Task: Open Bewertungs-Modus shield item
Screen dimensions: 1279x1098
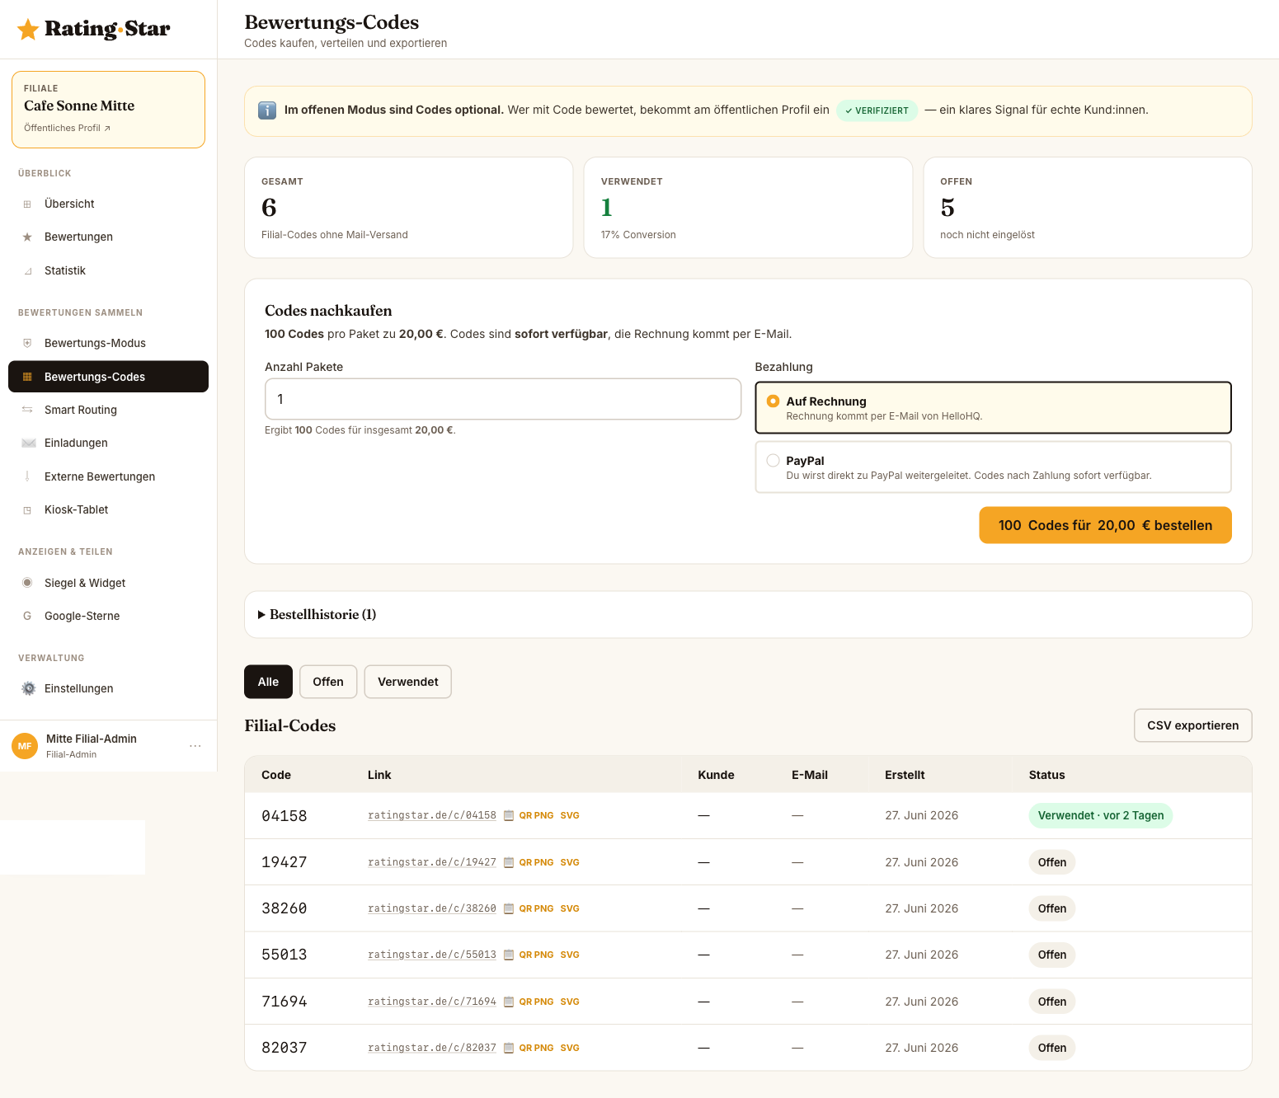Action: (x=108, y=343)
